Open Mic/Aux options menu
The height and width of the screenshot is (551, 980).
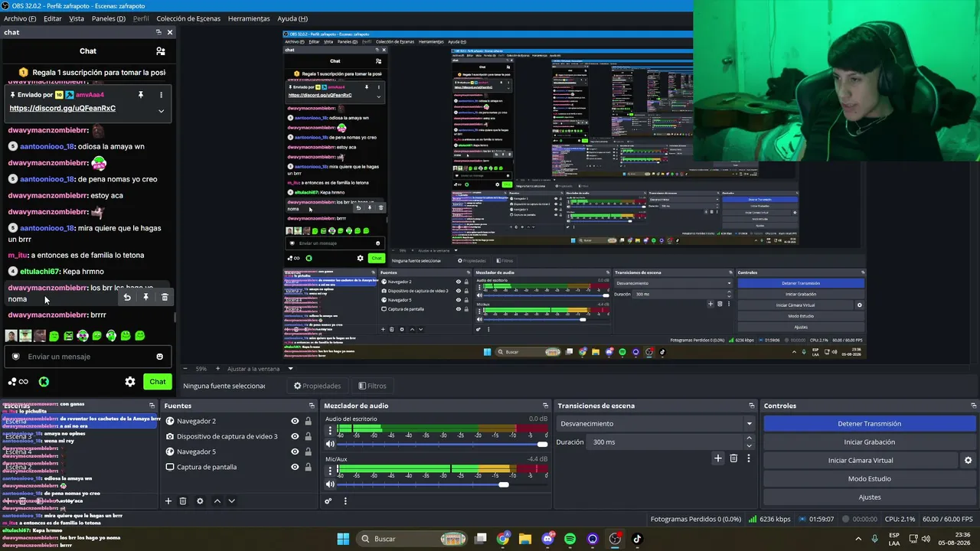330,470
